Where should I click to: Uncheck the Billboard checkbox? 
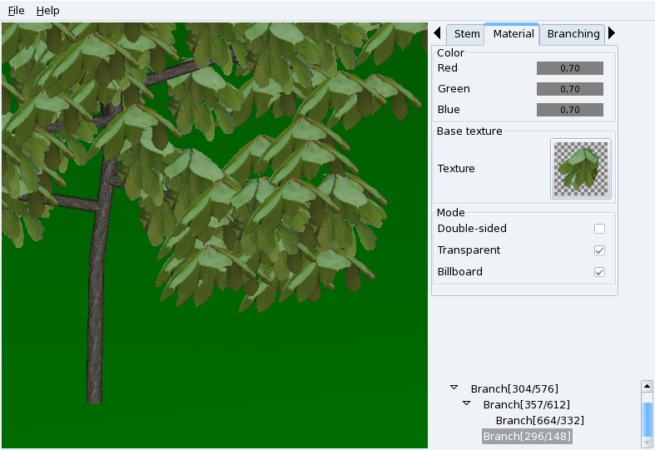coord(599,272)
